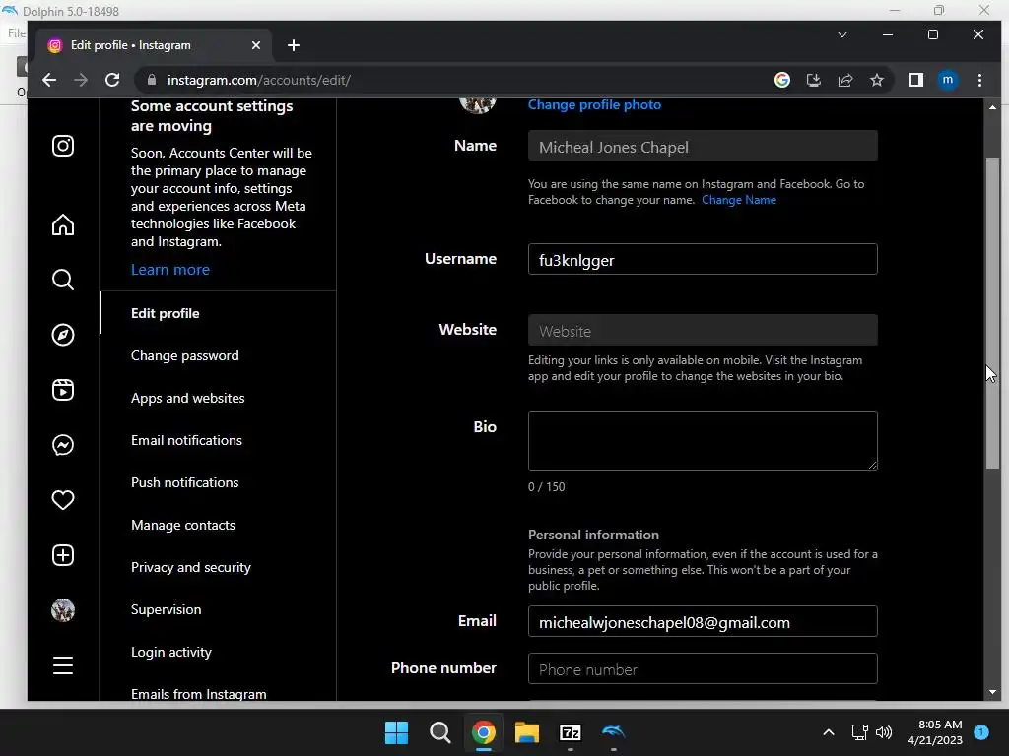Screen dimensions: 1009x756
Task: Click the Website field
Action: [702, 330]
